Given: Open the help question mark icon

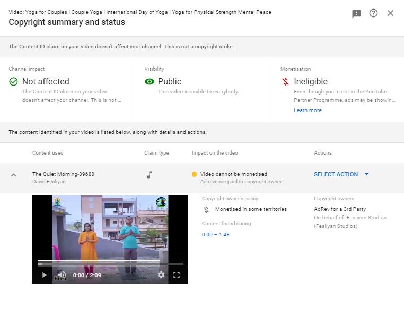Looking at the screenshot, I should [x=373, y=13].
